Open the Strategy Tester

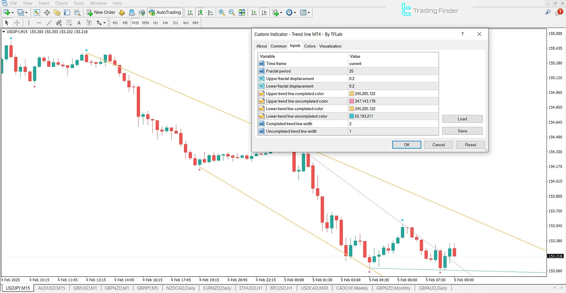[x=77, y=12]
